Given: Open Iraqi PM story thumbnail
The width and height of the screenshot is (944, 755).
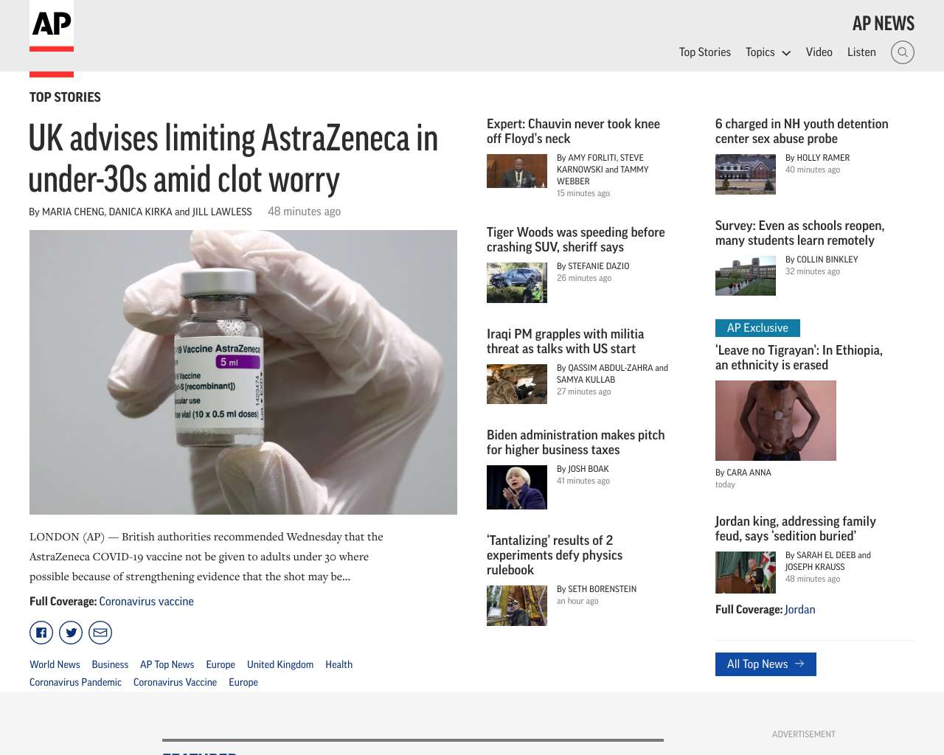Looking at the screenshot, I should [517, 384].
